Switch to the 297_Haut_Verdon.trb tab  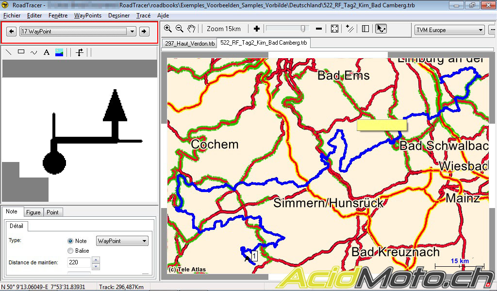click(x=190, y=43)
